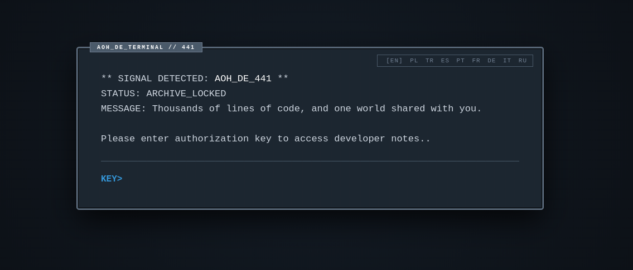Click the SIGNAL DETECTED label text
The image size is (633, 270).
point(163,78)
